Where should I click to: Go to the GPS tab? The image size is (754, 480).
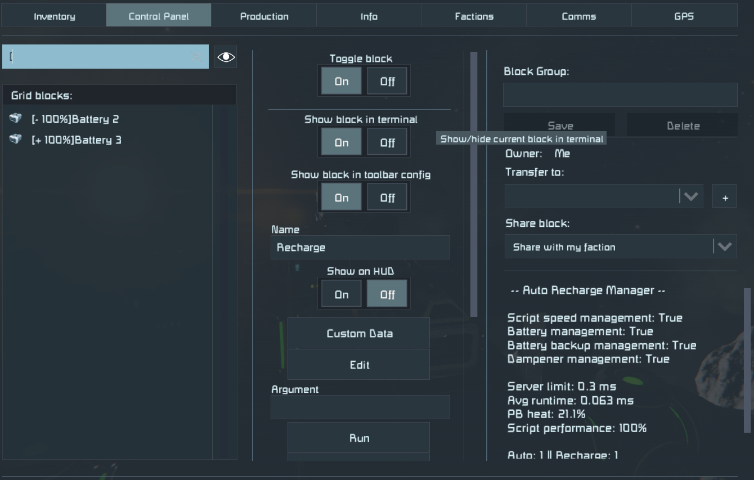coord(684,16)
